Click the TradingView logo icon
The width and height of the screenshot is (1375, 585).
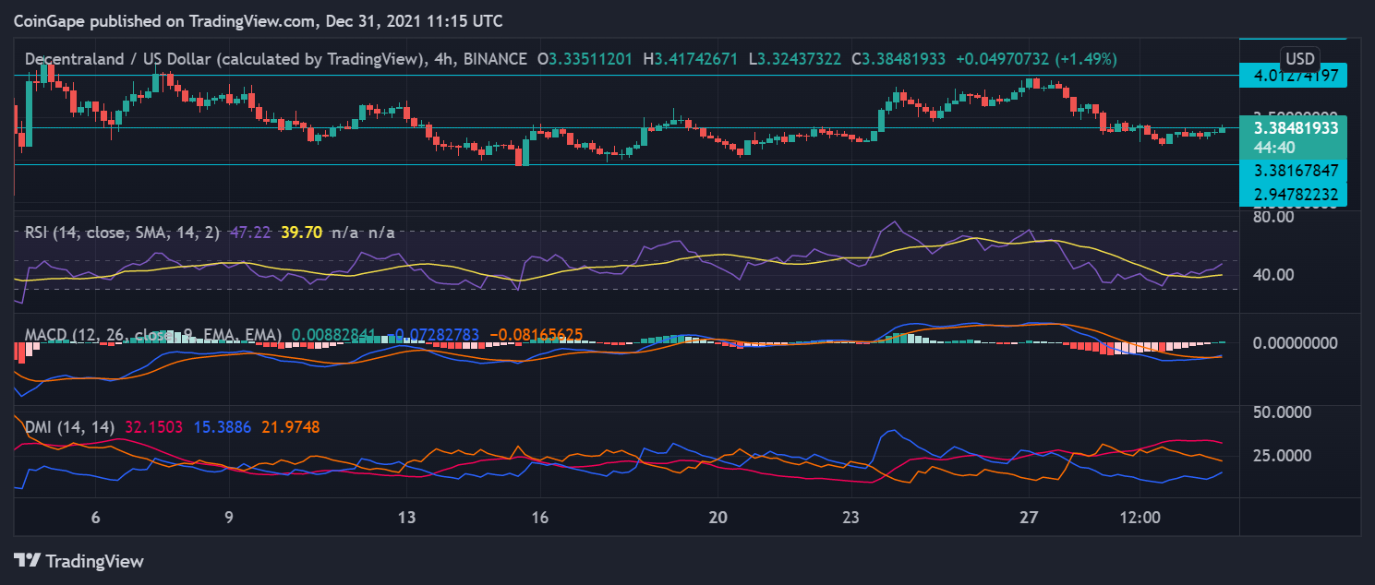[28, 560]
